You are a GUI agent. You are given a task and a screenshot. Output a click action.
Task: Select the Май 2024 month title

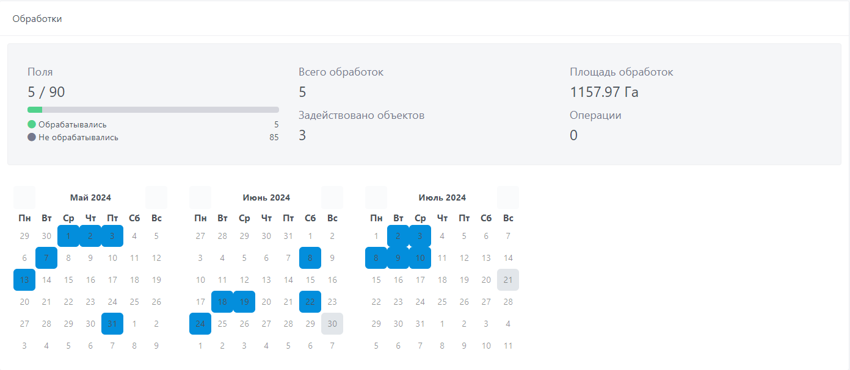click(x=90, y=197)
